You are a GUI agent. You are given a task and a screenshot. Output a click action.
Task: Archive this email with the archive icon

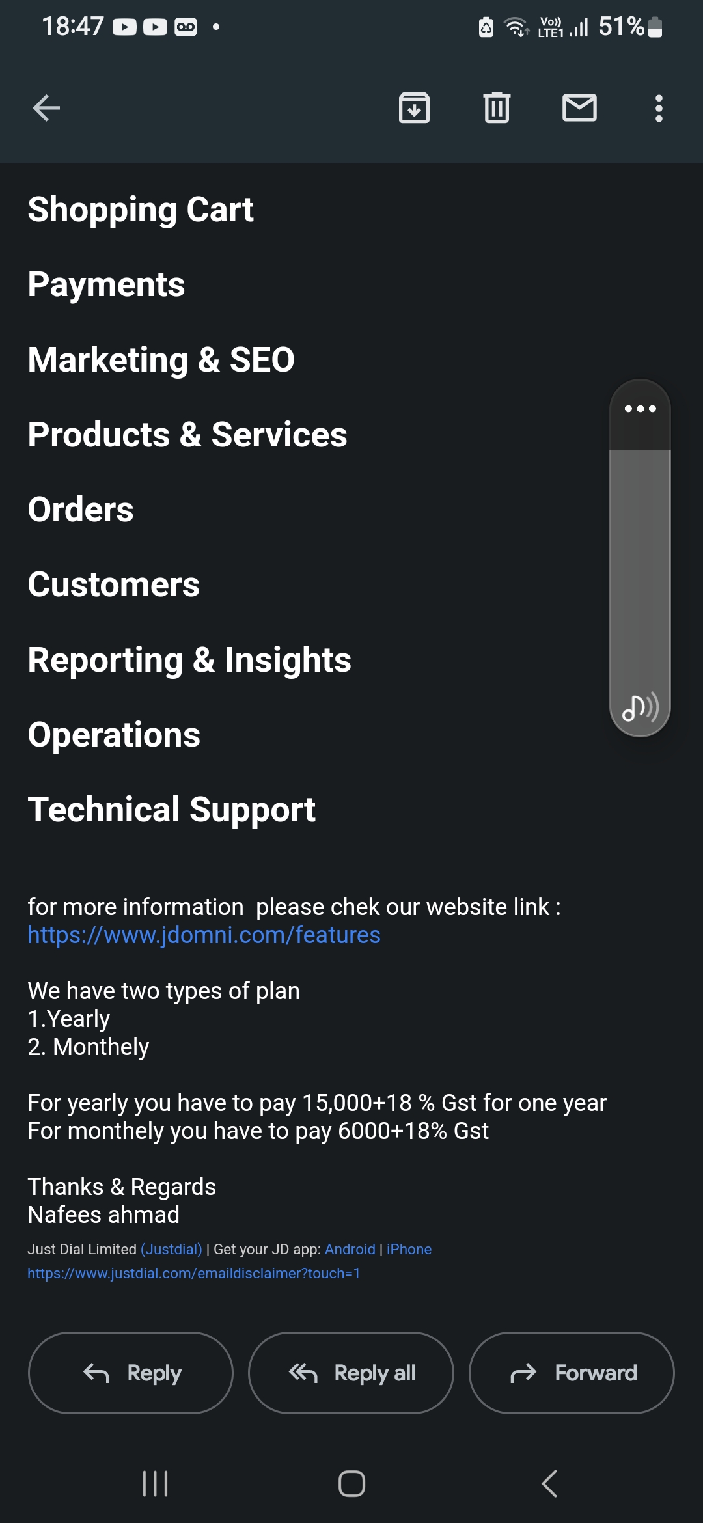(414, 108)
